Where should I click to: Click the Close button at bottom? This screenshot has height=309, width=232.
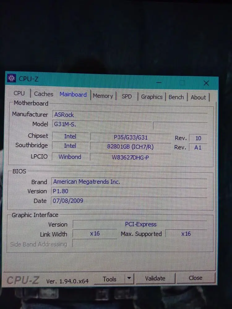point(195,278)
